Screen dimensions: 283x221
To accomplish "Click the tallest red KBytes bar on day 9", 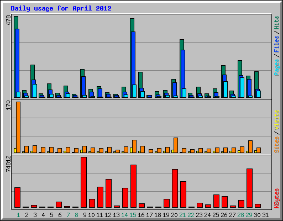I will (x=84, y=182).
